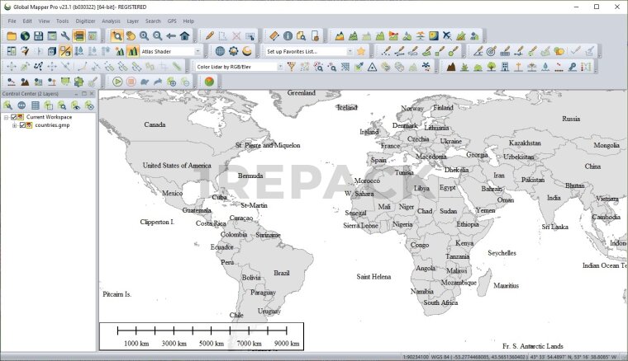Click the Open Data File folder icon
The image size is (628, 361).
pyautogui.click(x=12, y=35)
